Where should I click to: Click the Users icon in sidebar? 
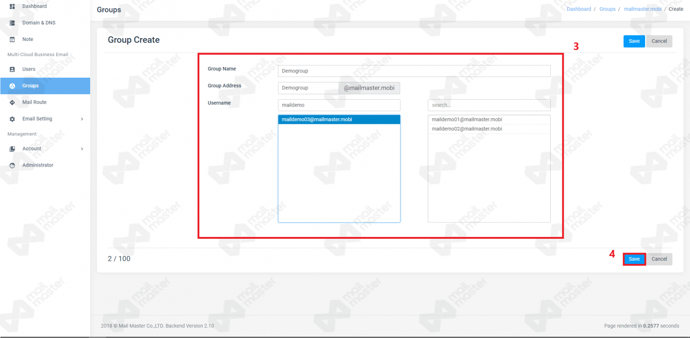click(x=12, y=69)
